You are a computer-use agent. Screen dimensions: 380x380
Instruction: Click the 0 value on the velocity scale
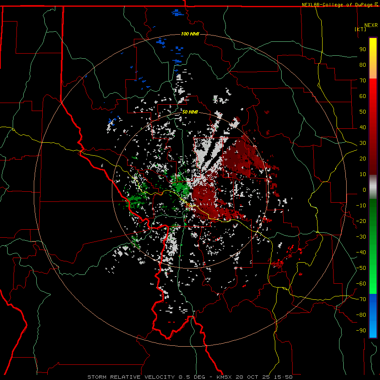pos(364,190)
